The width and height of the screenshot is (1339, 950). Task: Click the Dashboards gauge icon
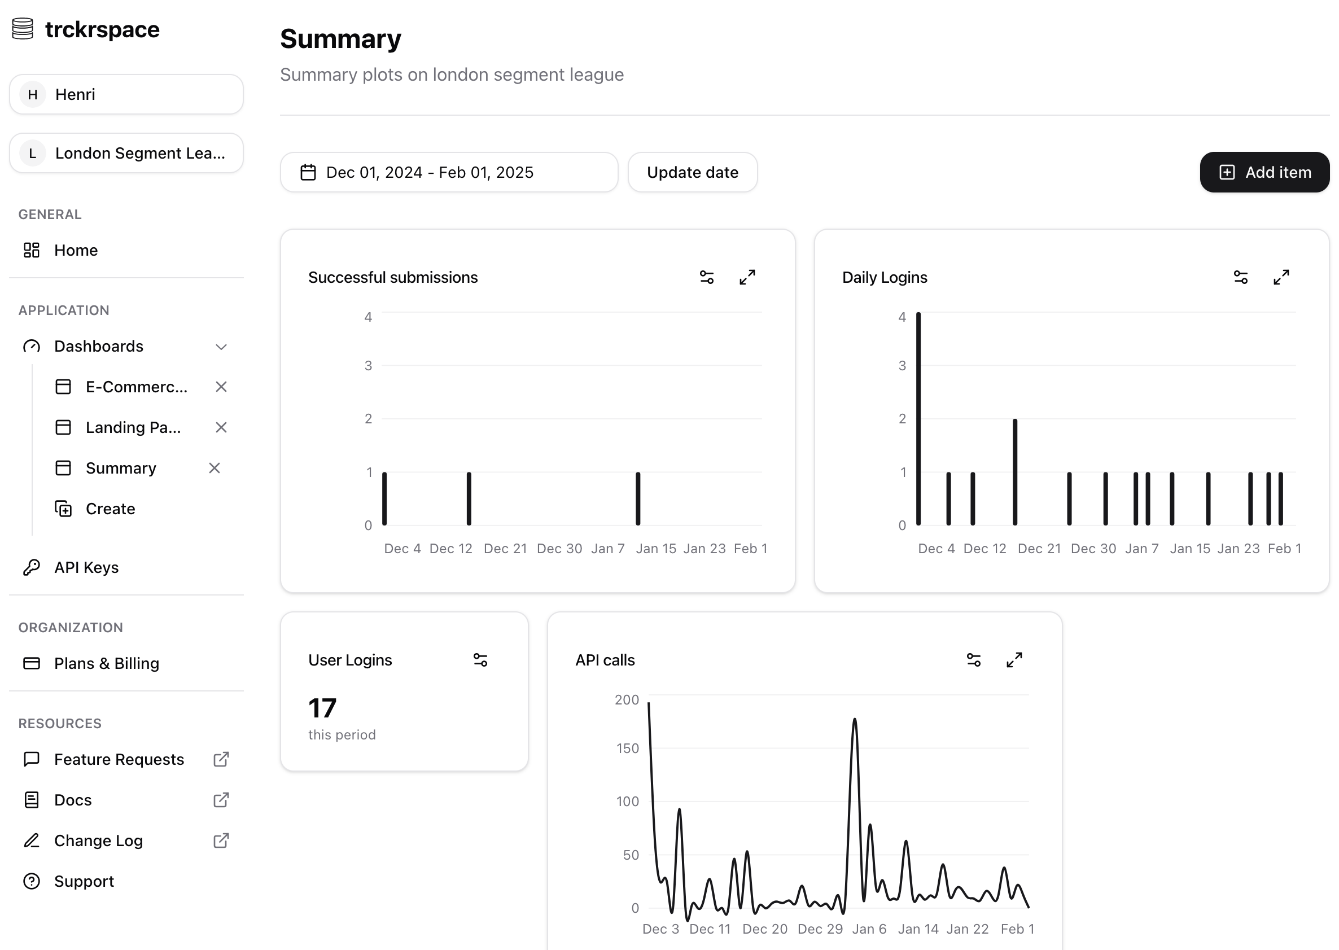32,347
